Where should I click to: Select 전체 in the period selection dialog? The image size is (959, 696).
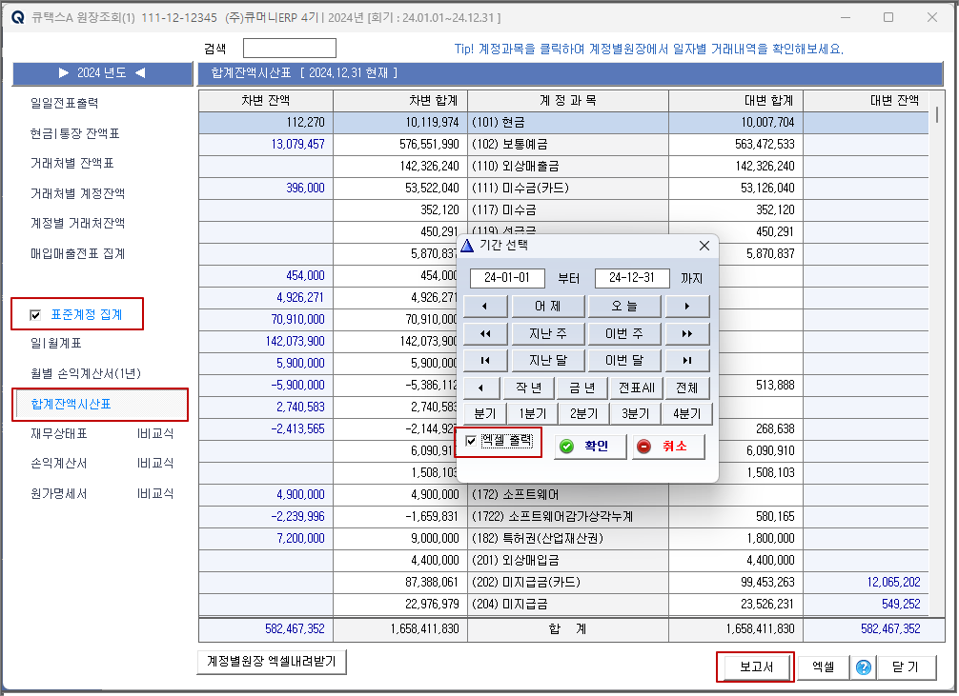(x=686, y=388)
